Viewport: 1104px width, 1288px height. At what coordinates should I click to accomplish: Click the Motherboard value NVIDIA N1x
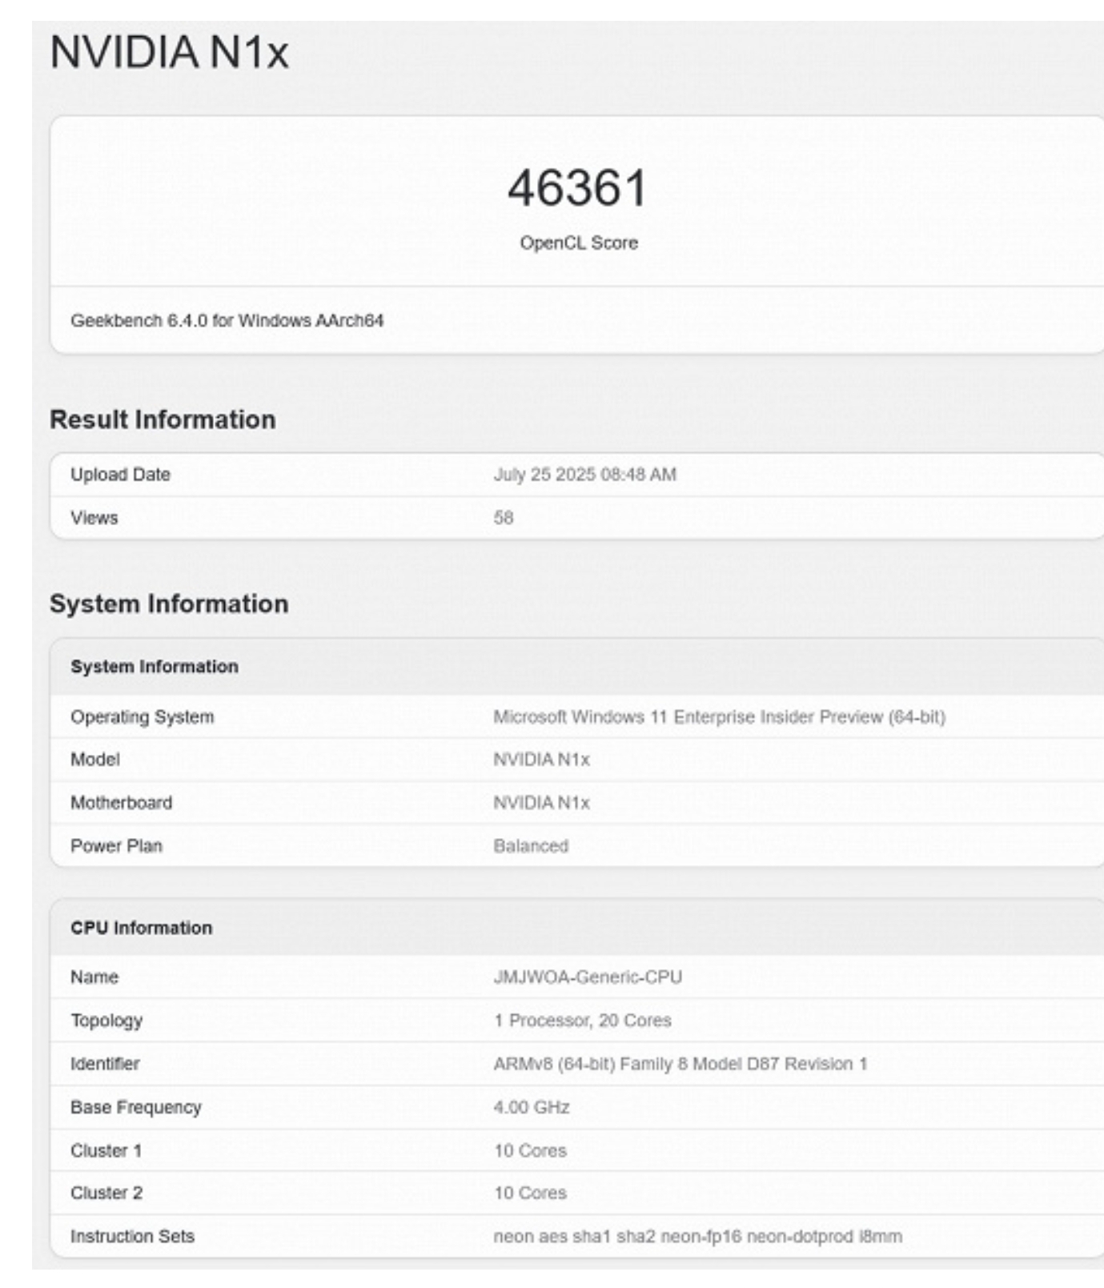[x=541, y=803]
